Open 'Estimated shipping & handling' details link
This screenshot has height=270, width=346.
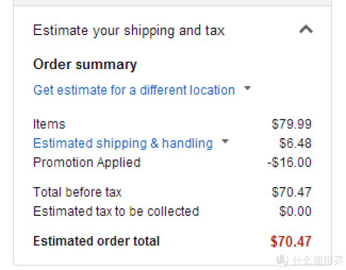(123, 143)
